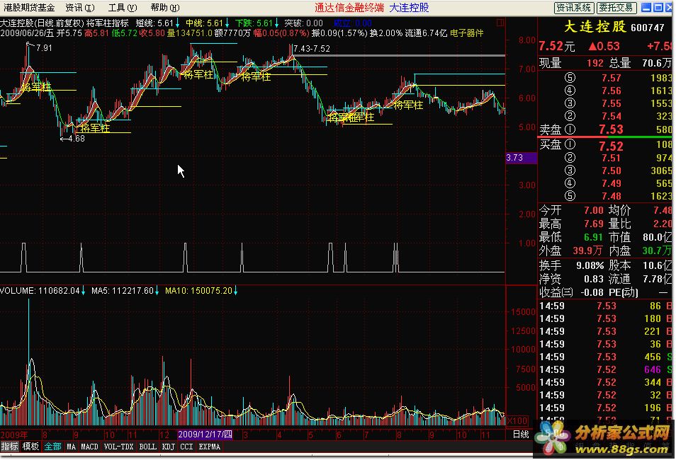Screen dimensions: 676x460
Task: Click the 资讯系统 button
Action: pos(574,7)
